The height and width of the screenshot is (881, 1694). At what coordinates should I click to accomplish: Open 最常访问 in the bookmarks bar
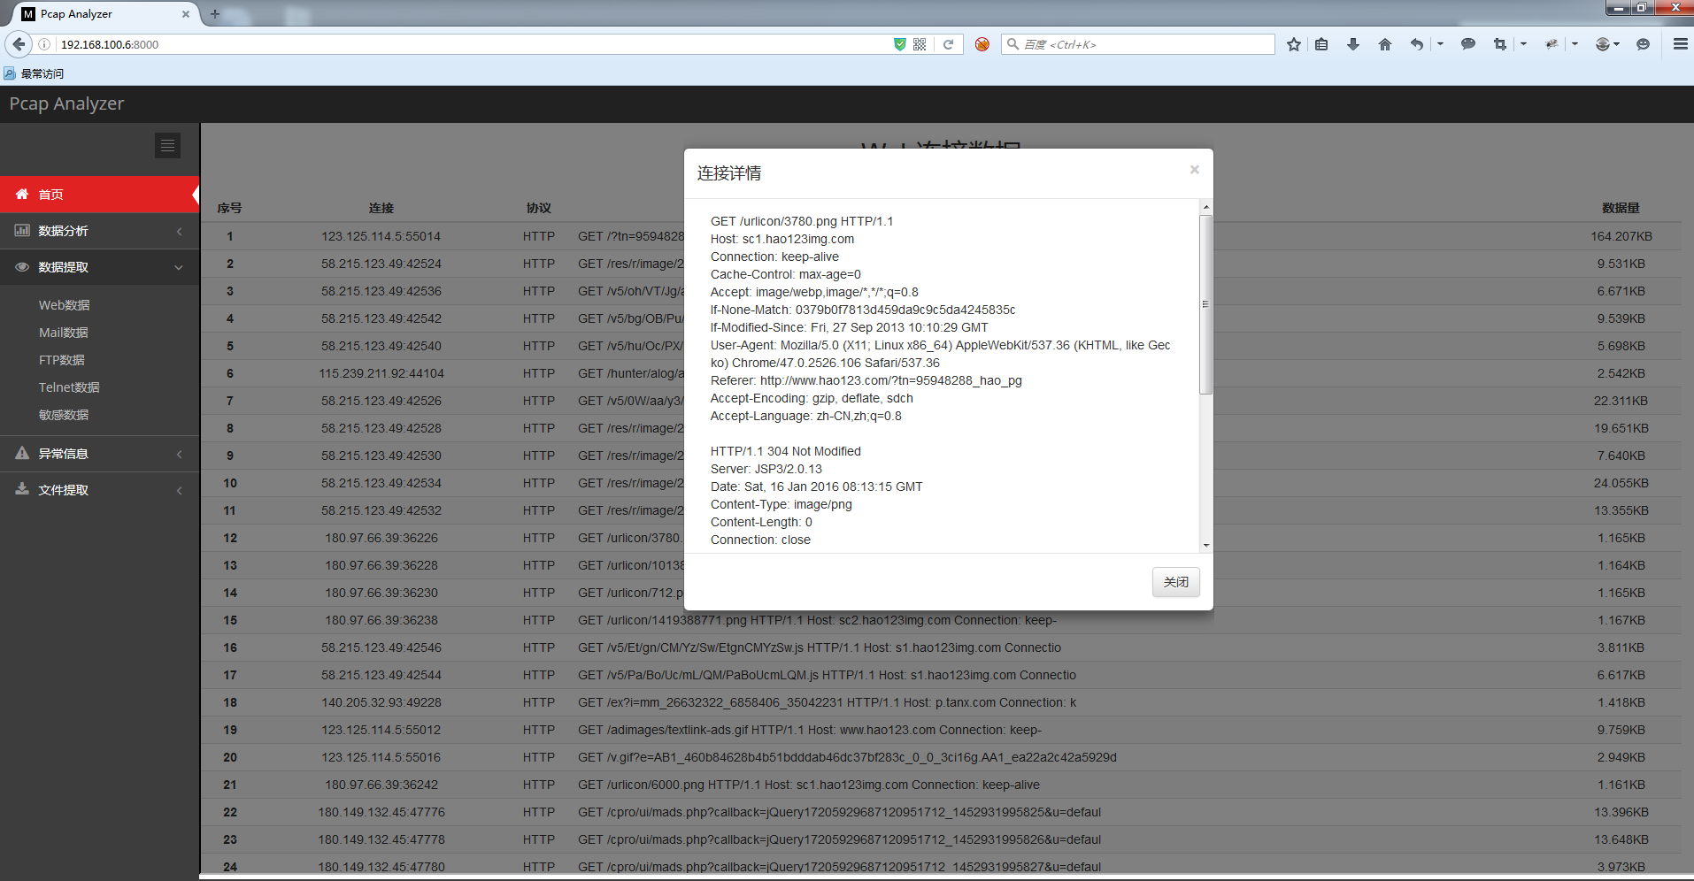coord(40,73)
